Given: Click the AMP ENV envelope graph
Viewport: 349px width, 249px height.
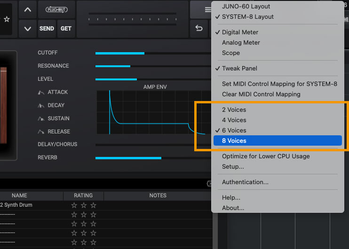Looking at the screenshot, I should click(154, 112).
